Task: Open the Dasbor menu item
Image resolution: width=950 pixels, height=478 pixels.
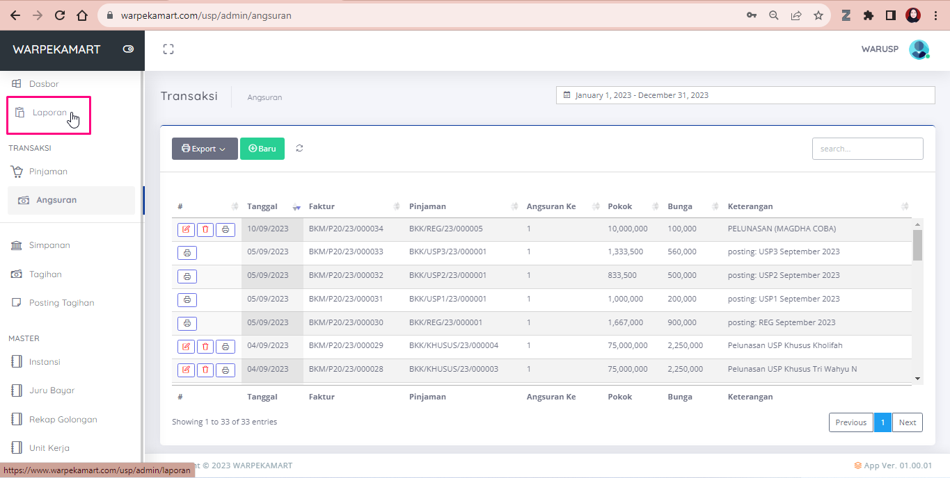Action: (44, 84)
